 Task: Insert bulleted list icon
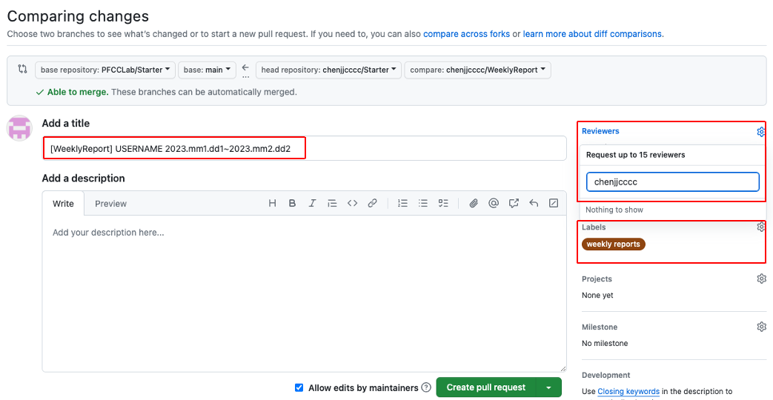[423, 203]
